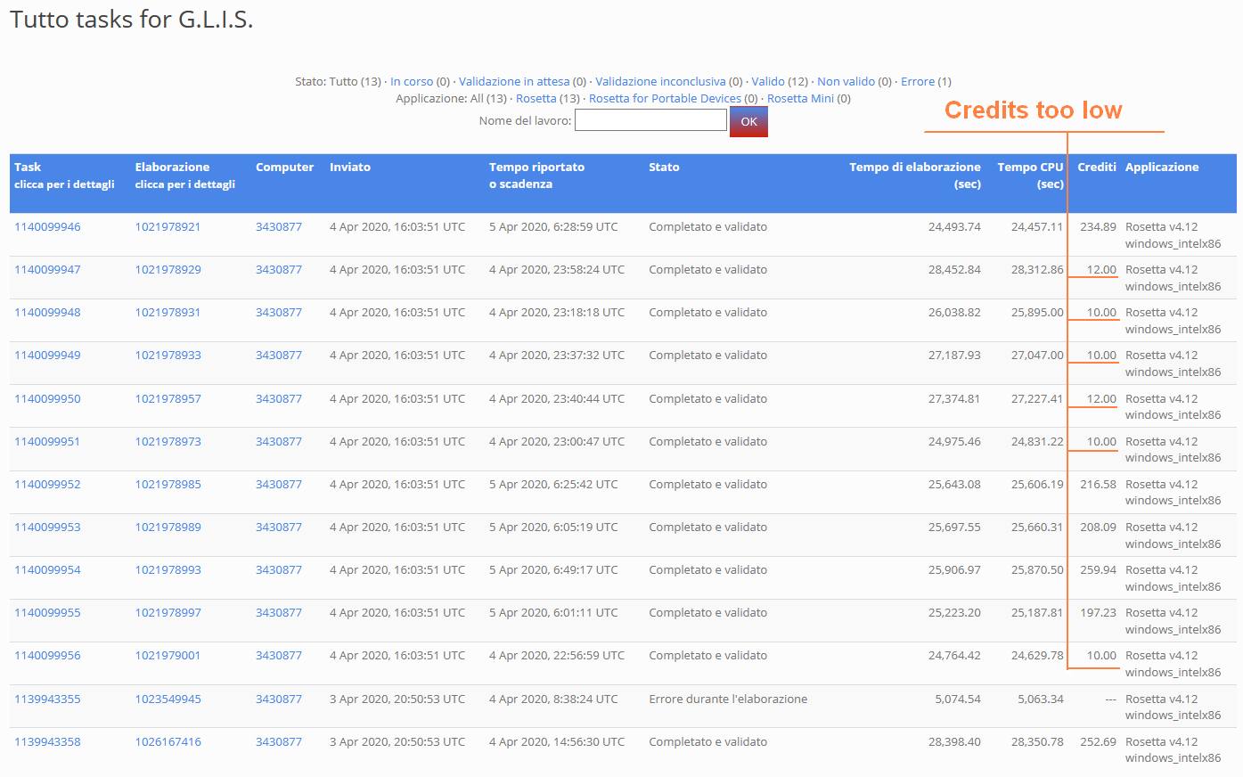This screenshot has width=1243, height=777.
Task: Click the Crediti column header
Action: click(x=1096, y=167)
